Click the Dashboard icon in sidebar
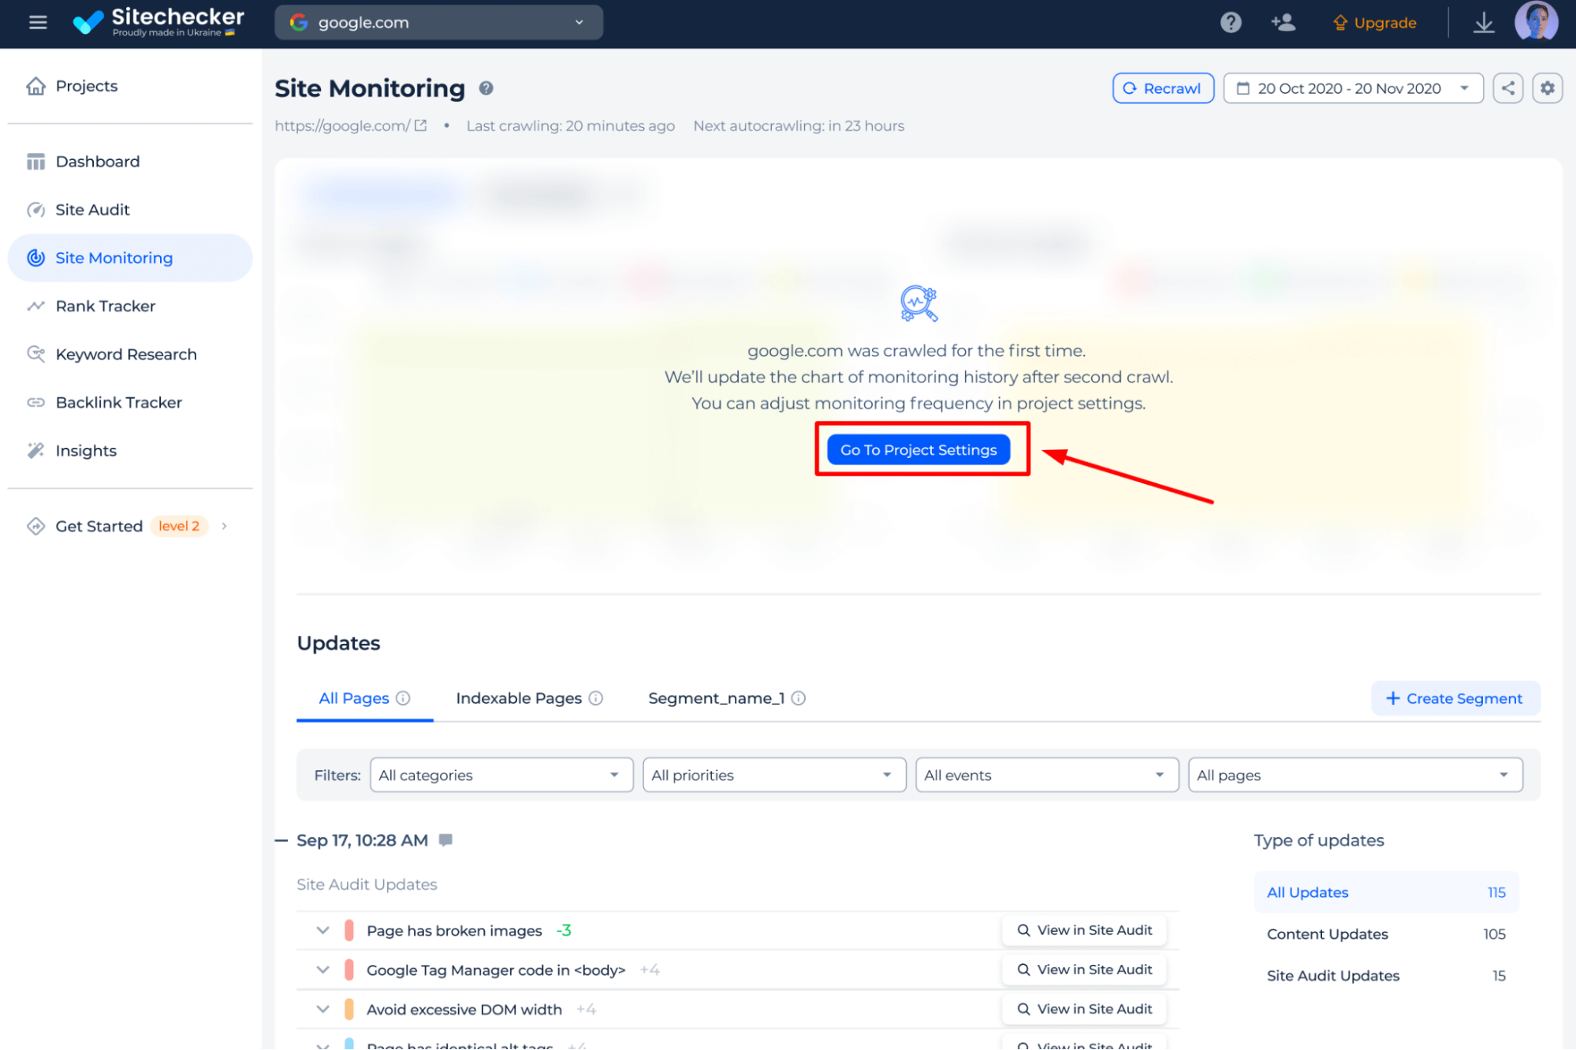 click(x=35, y=162)
